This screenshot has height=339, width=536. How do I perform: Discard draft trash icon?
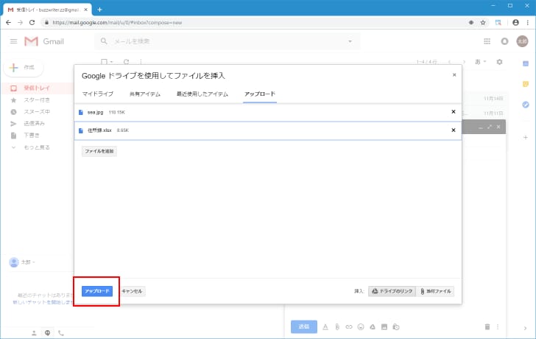pyautogui.click(x=487, y=327)
